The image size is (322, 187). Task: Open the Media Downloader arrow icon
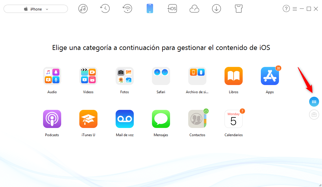pos(216,8)
